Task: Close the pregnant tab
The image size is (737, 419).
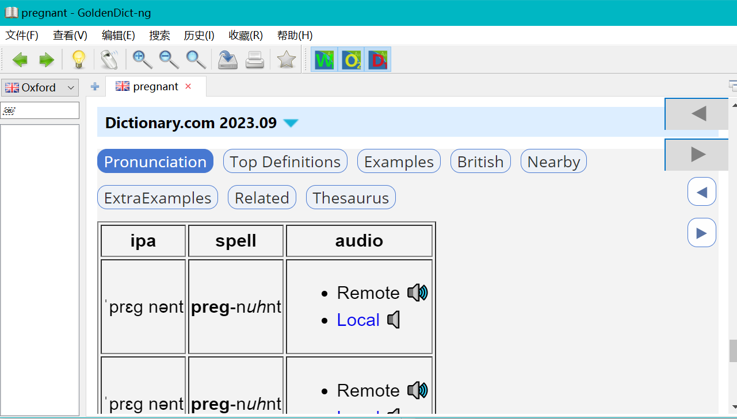Action: (188, 86)
